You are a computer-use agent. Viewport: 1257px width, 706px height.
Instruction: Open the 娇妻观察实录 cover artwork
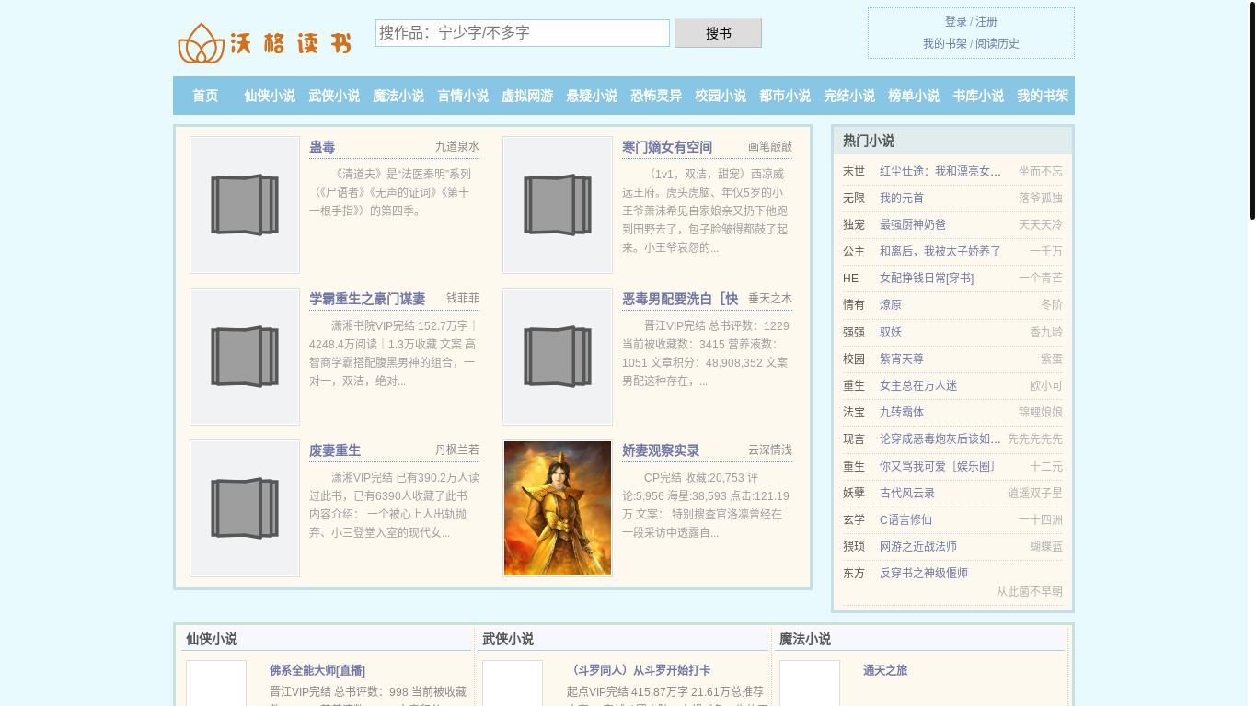point(558,508)
